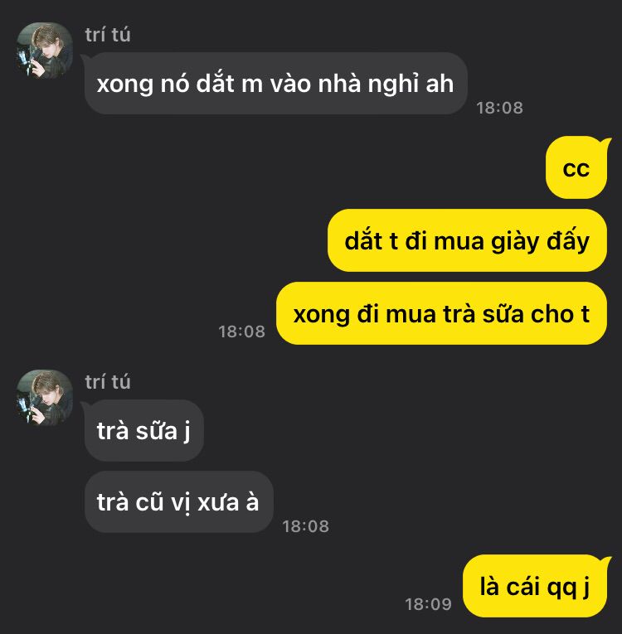The image size is (622, 634).
Task: Select the gray 'trà sữa j' bubble
Action: click(143, 430)
